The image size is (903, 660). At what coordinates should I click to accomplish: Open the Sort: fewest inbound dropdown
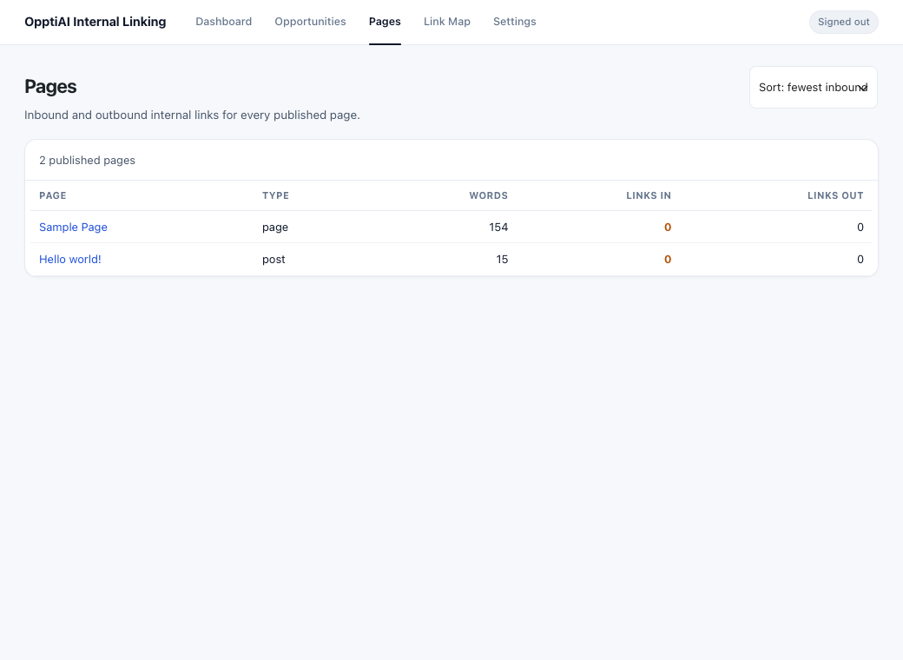click(814, 88)
